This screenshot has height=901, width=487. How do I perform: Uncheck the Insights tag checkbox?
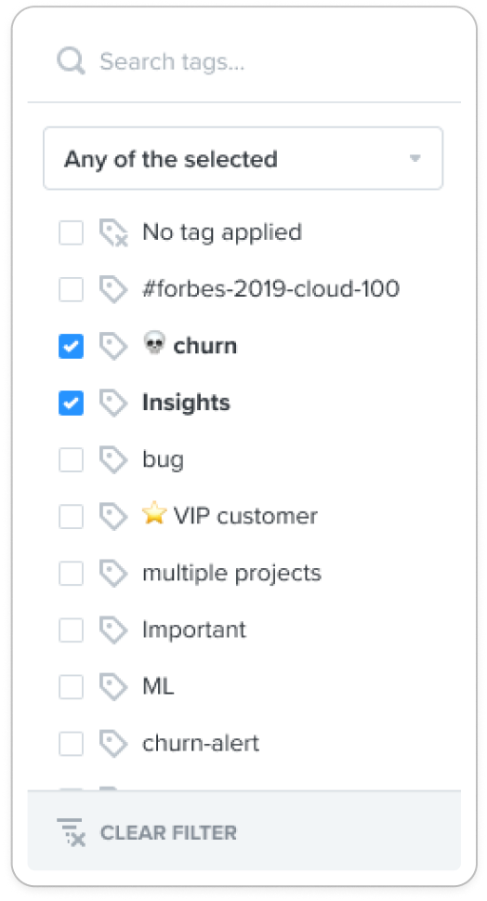pyautogui.click(x=72, y=403)
